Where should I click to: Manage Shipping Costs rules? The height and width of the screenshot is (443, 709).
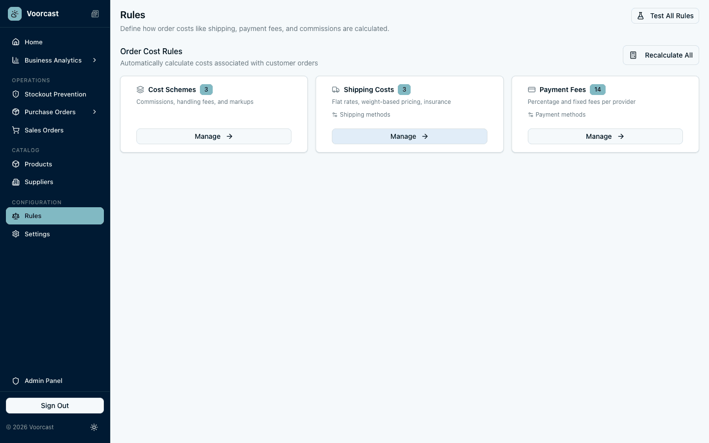coord(409,136)
